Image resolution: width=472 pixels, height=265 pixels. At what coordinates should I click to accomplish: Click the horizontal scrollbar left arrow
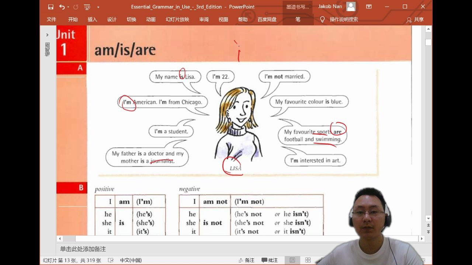60,239
